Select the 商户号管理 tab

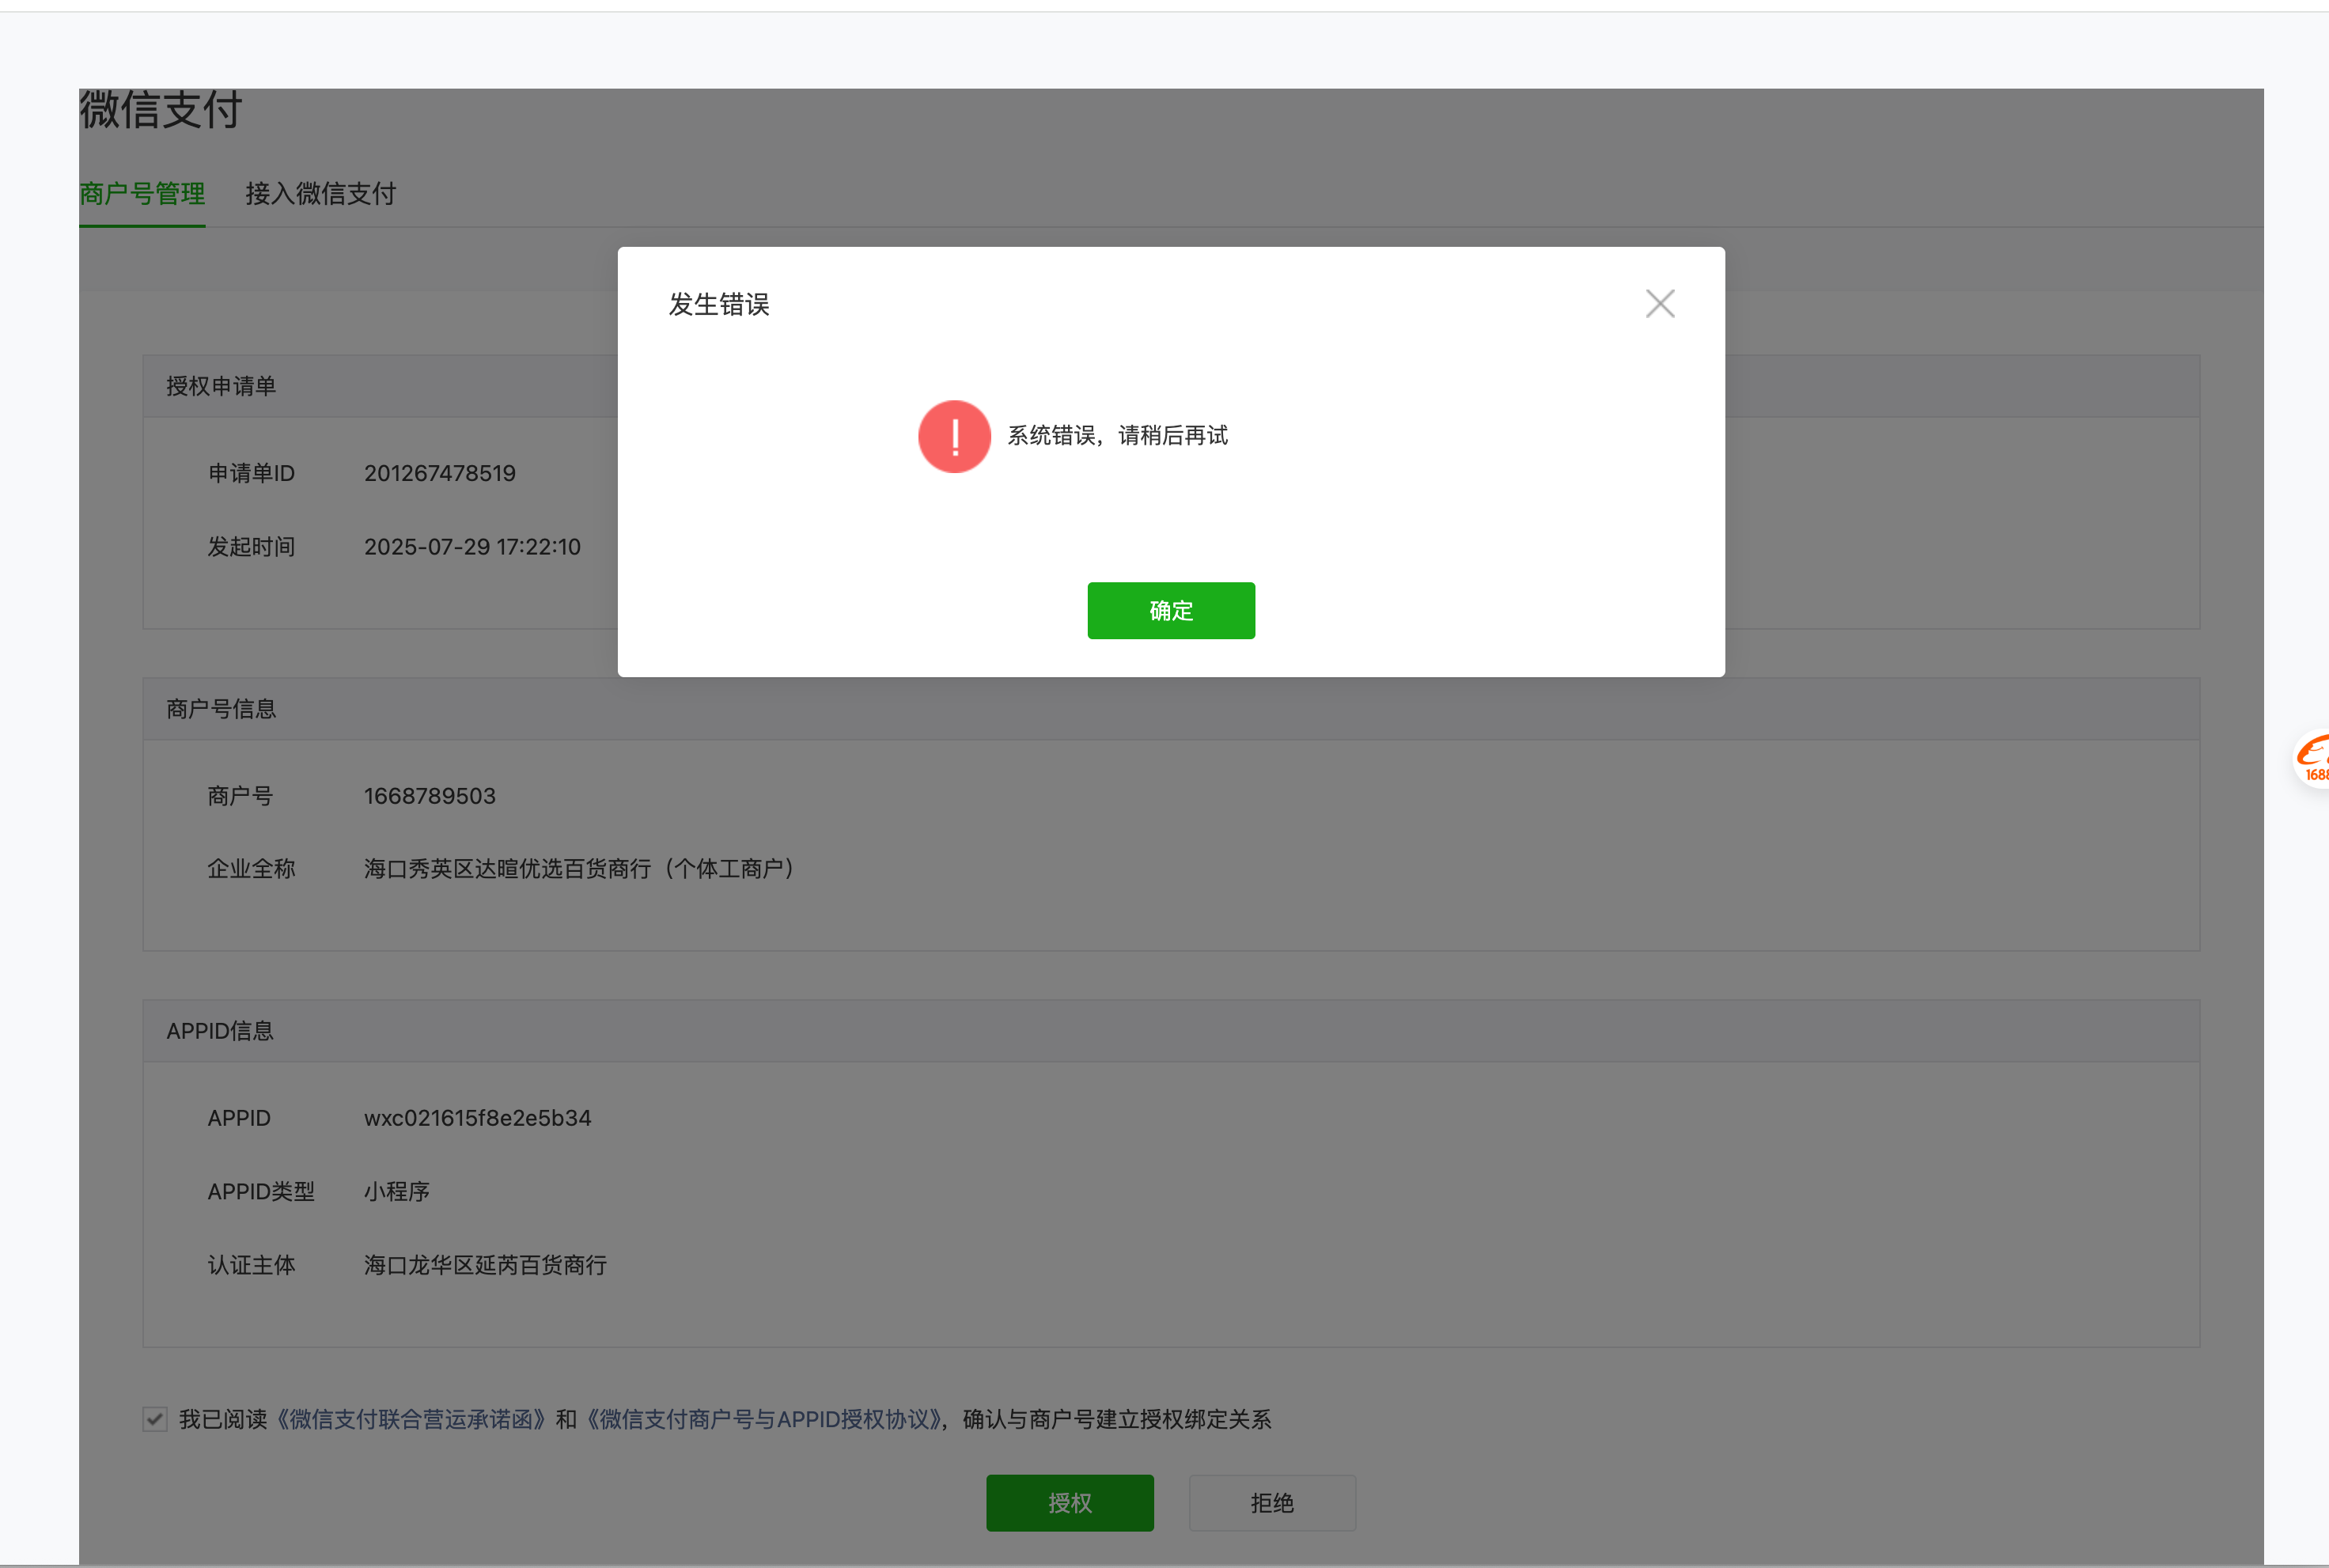(x=142, y=194)
